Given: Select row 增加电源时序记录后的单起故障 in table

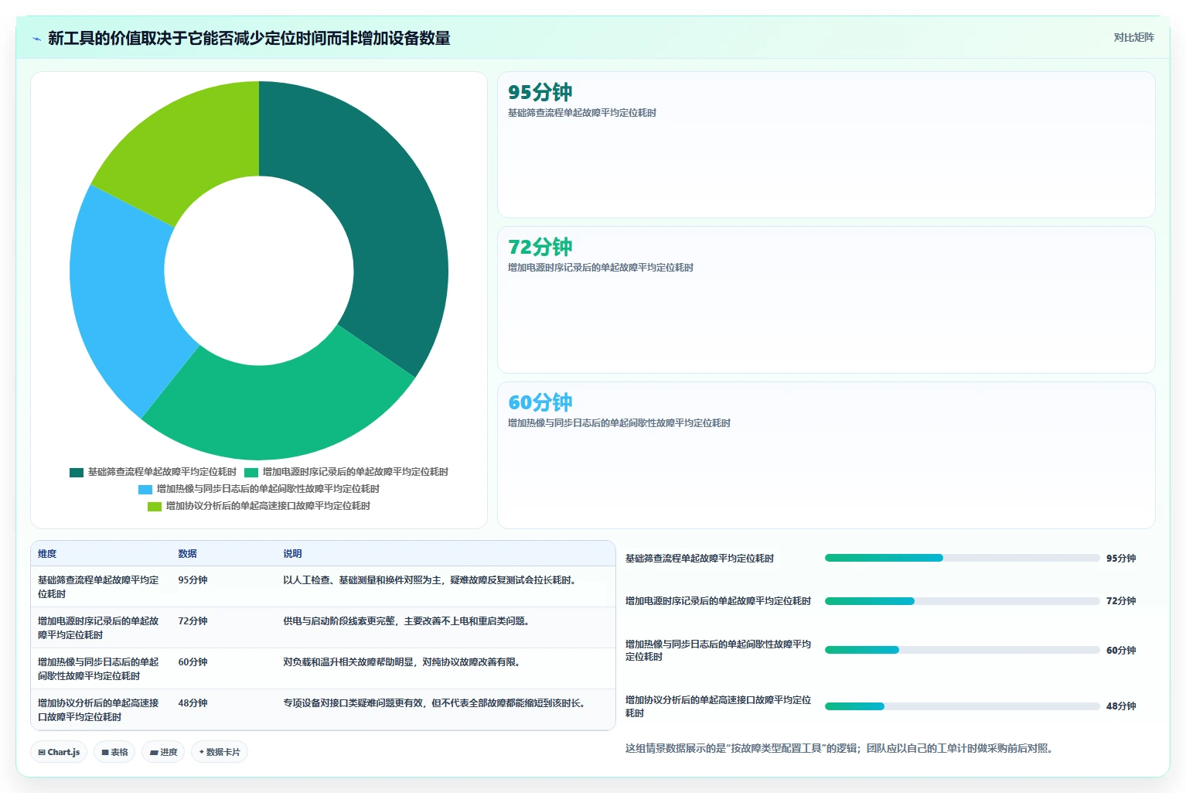Looking at the screenshot, I should click(323, 627).
